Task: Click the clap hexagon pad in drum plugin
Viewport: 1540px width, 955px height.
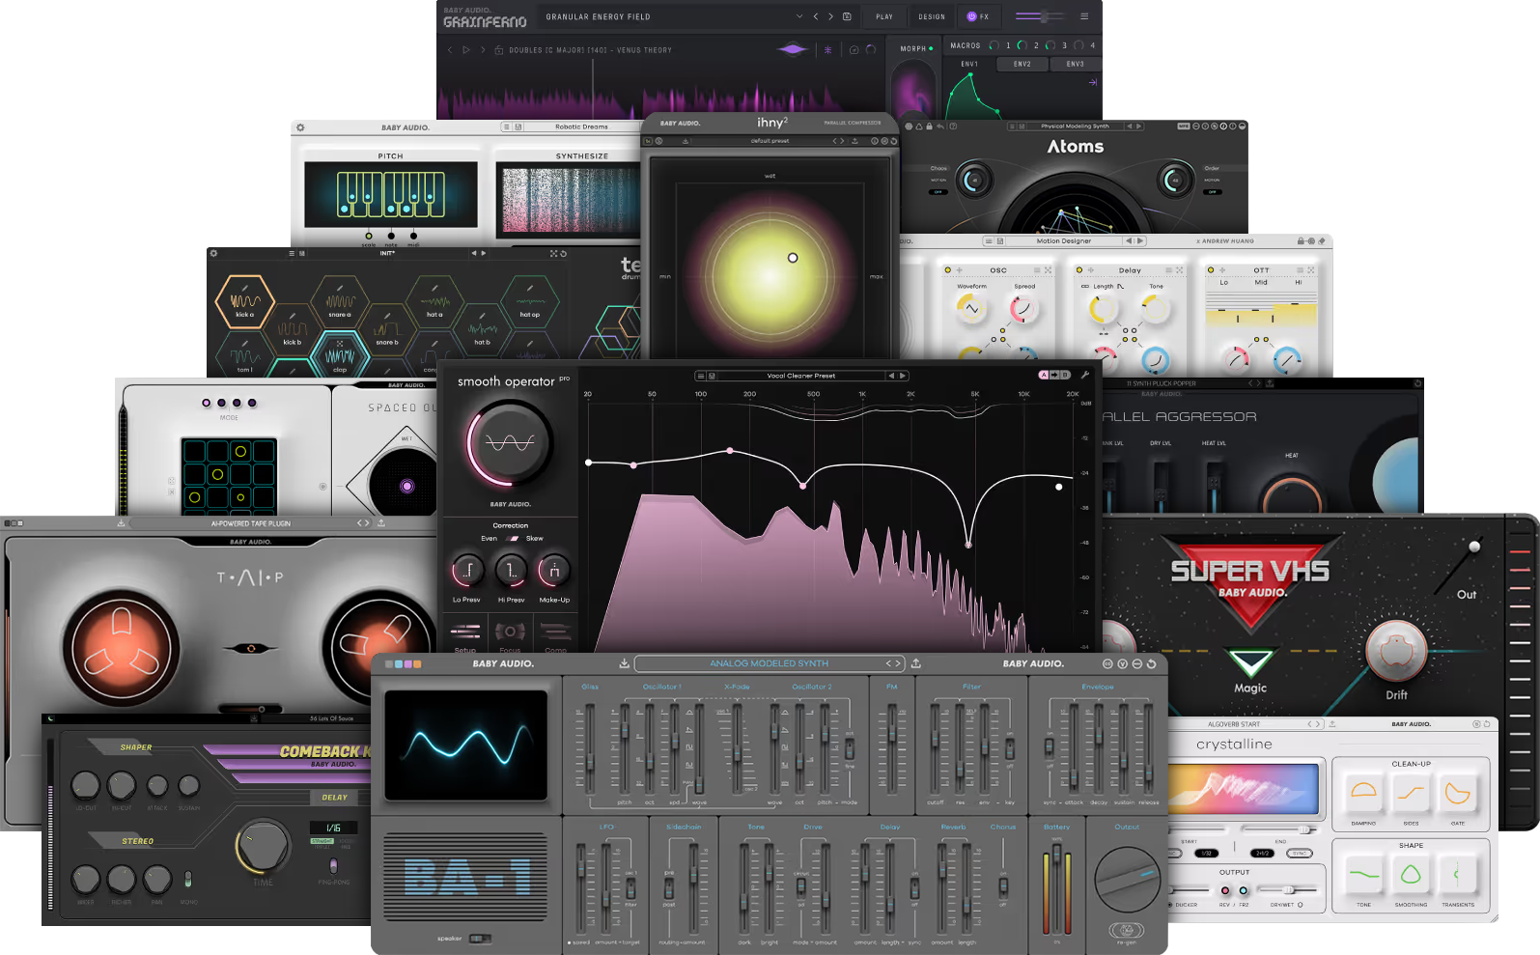Action: pyautogui.click(x=340, y=354)
